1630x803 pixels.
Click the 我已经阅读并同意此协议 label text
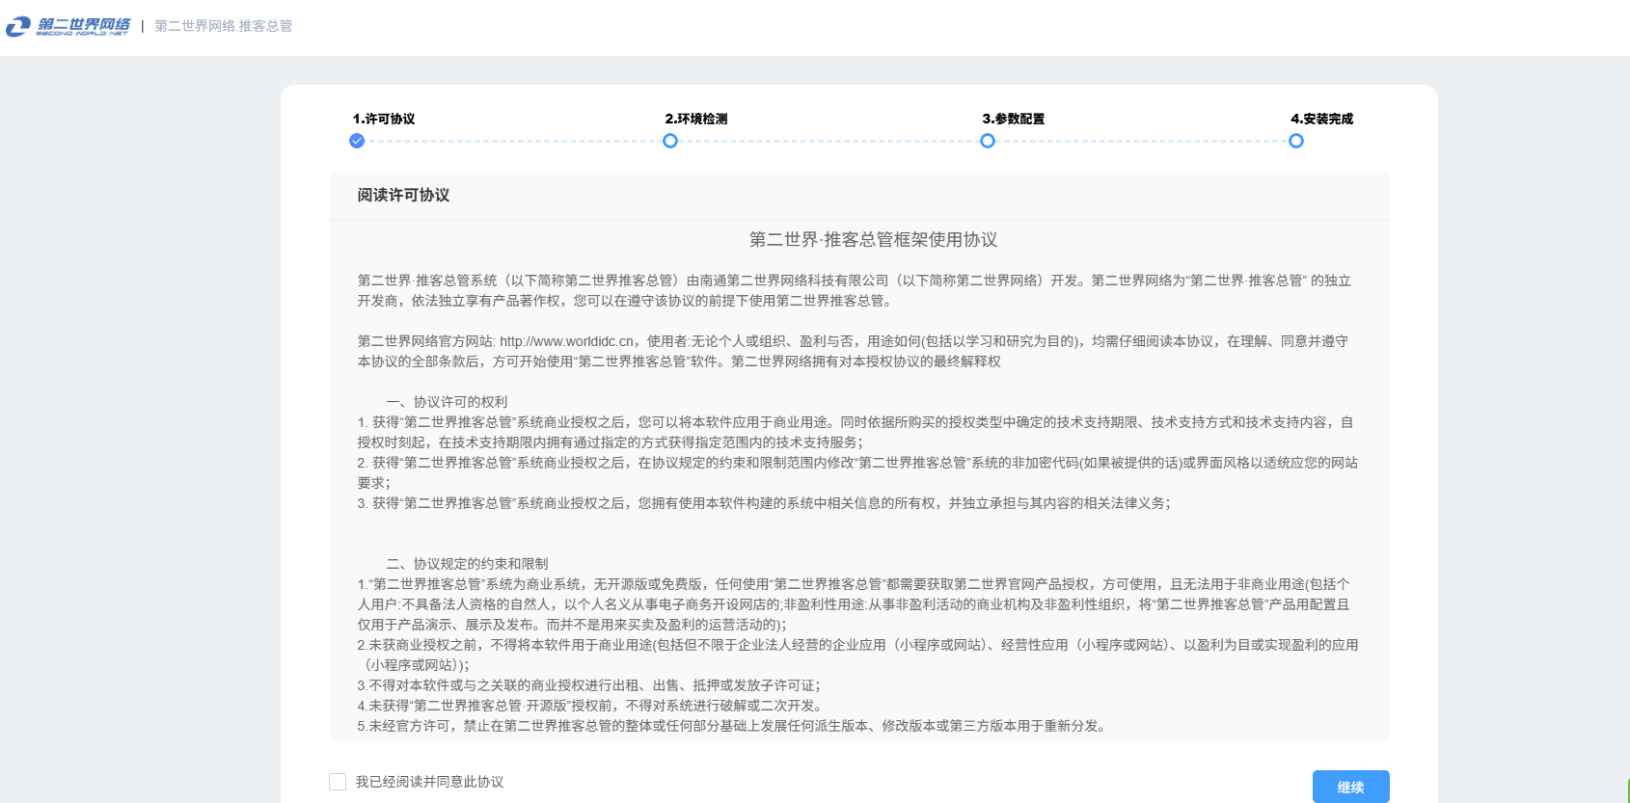pyautogui.click(x=429, y=782)
